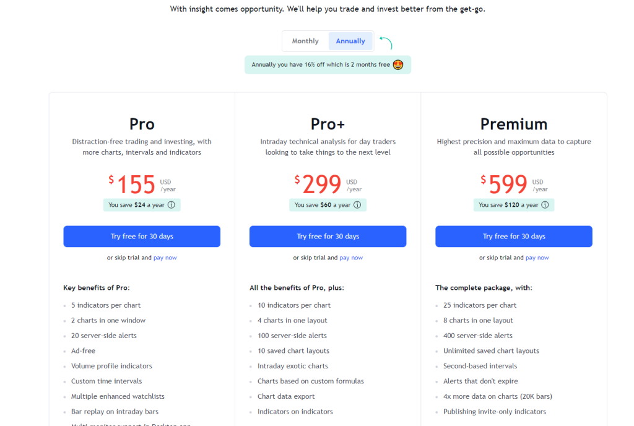634x426 pixels.
Task: Click info icon beside Pro+ $60 savings
Action: click(357, 205)
